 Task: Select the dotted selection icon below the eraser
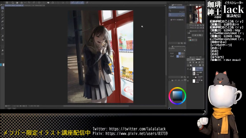pyautogui.click(x=3, y=54)
